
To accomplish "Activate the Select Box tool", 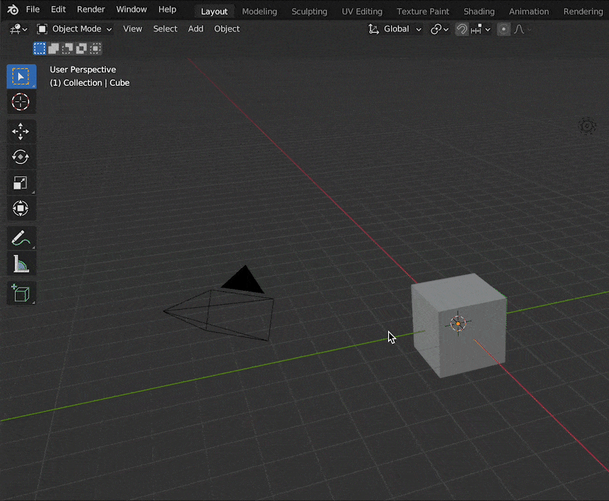I will [21, 77].
